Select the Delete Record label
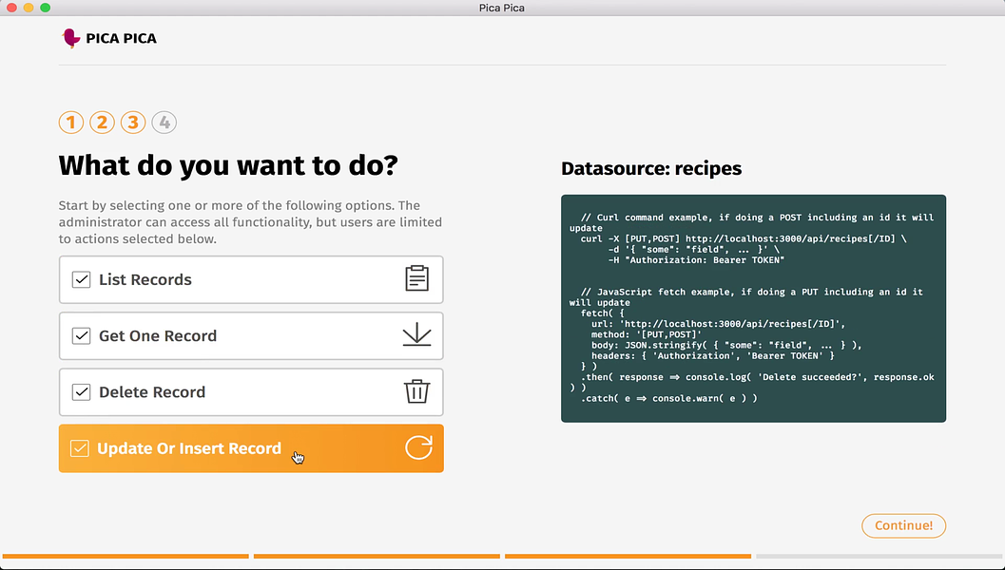The height and width of the screenshot is (570, 1005). [x=152, y=392]
